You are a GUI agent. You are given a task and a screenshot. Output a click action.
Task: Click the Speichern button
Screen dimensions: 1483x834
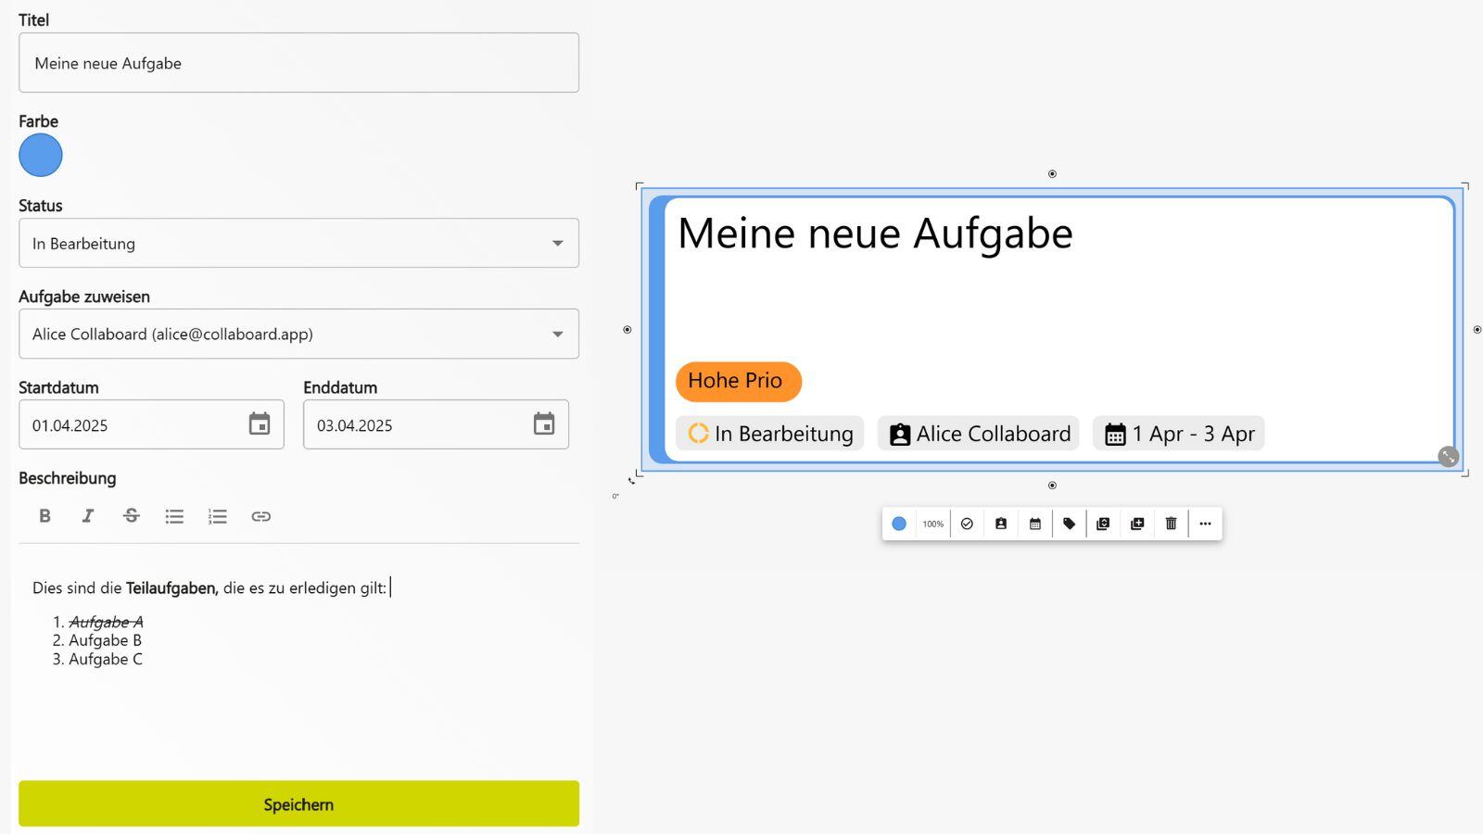click(x=298, y=803)
